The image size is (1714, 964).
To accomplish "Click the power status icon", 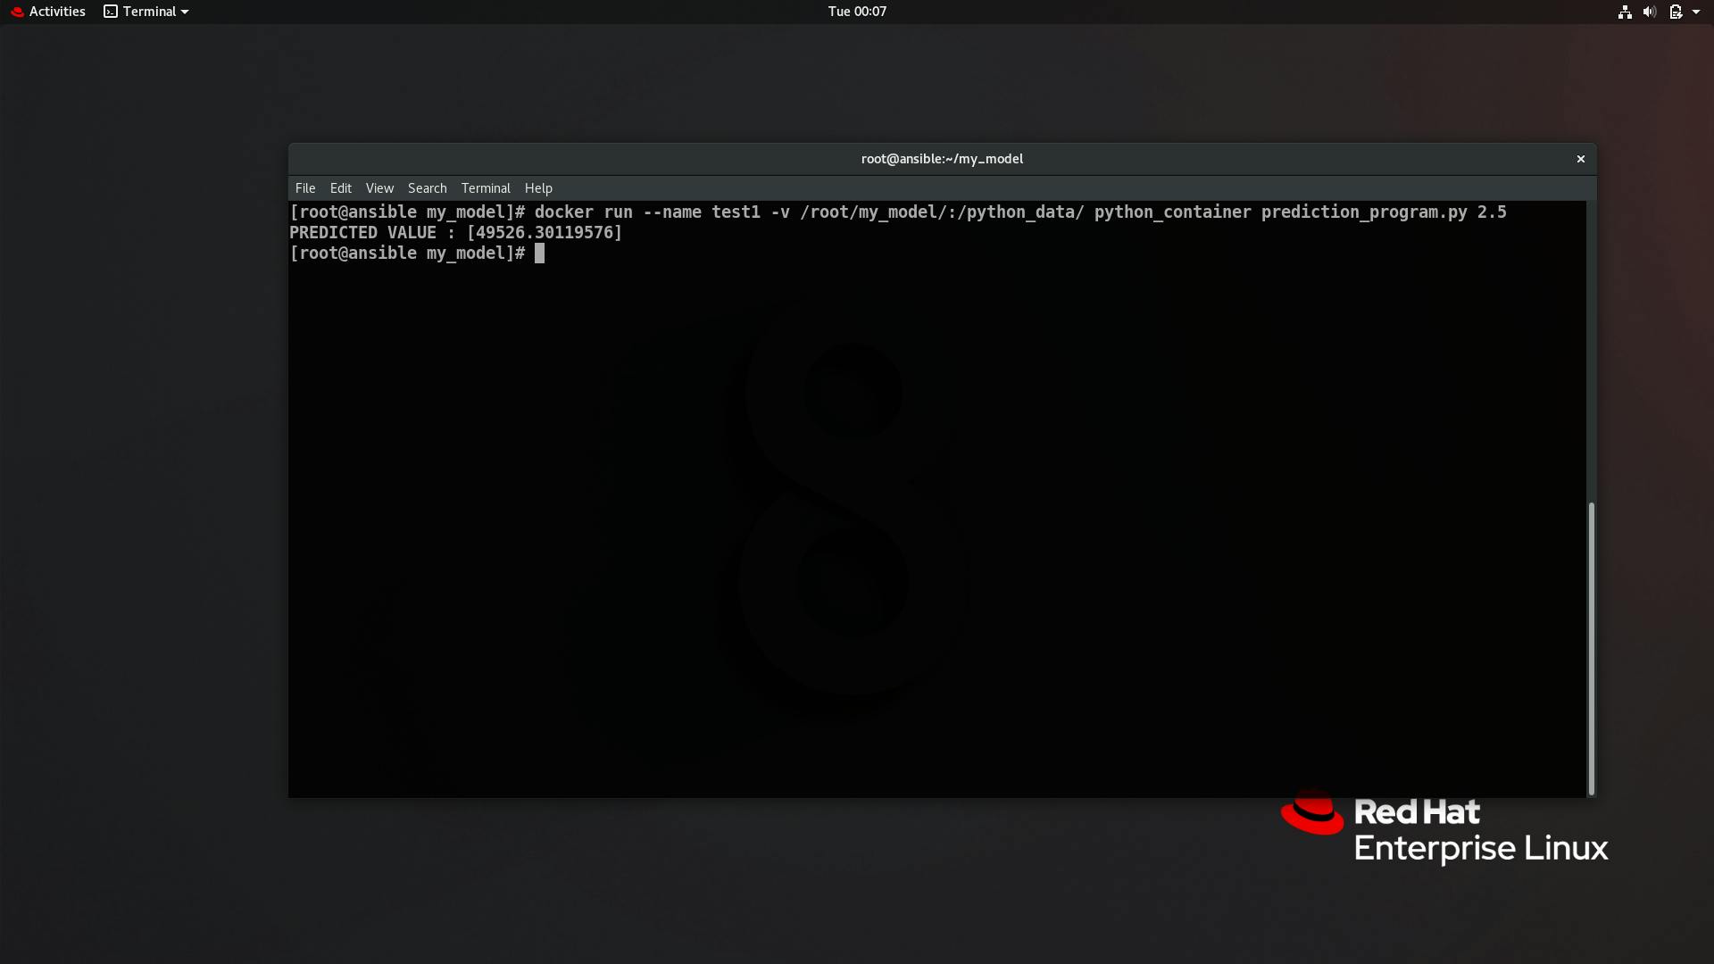I will 1676,12.
